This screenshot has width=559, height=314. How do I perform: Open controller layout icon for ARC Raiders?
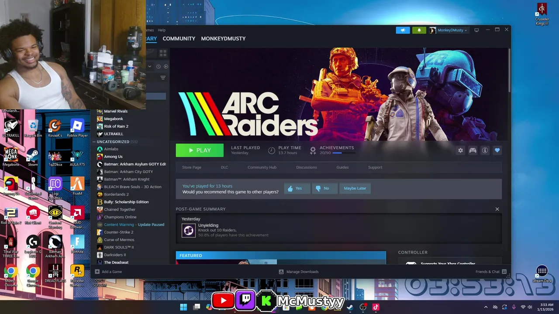click(473, 150)
